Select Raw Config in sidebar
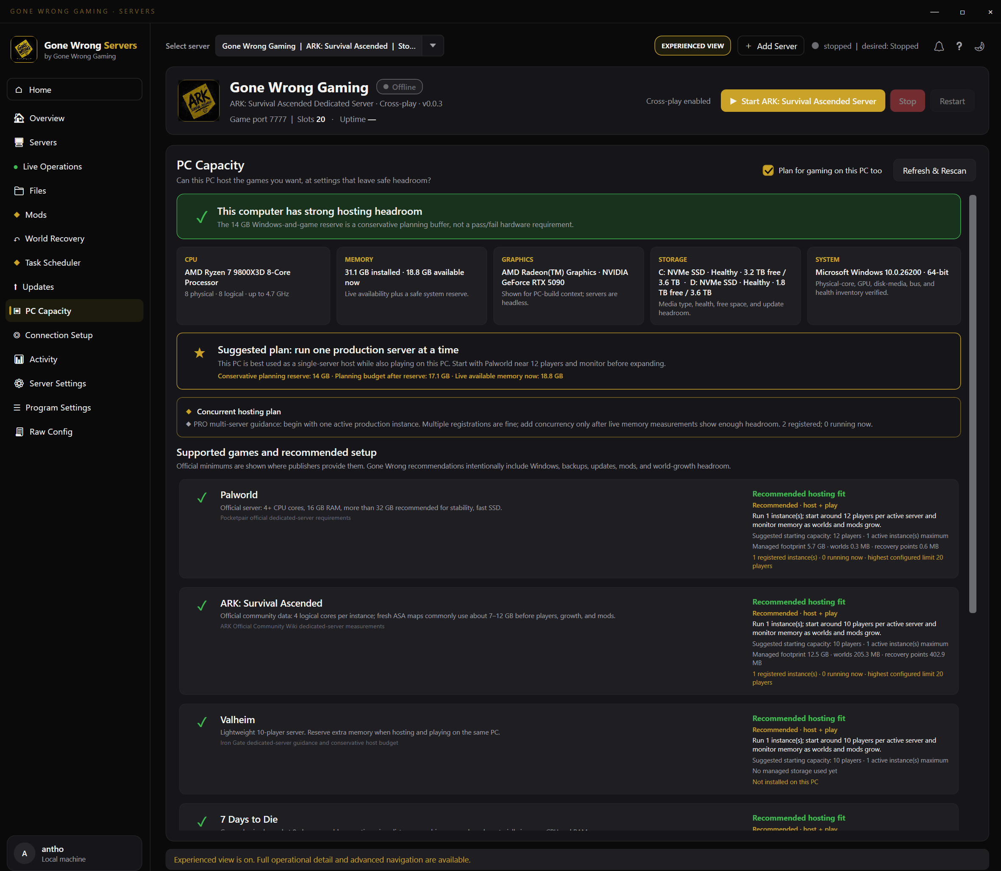The height and width of the screenshot is (871, 1001). 75,432
